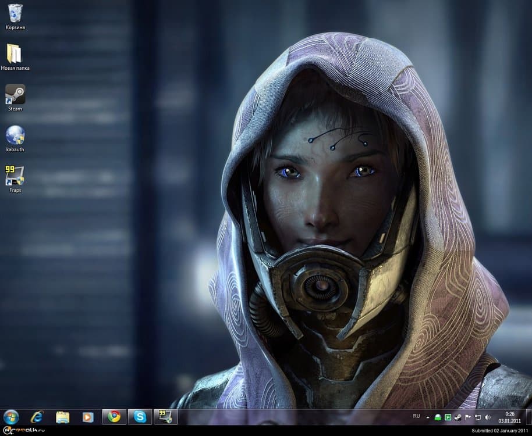Open the volume speaker control
The width and height of the screenshot is (532, 436).
(487, 417)
